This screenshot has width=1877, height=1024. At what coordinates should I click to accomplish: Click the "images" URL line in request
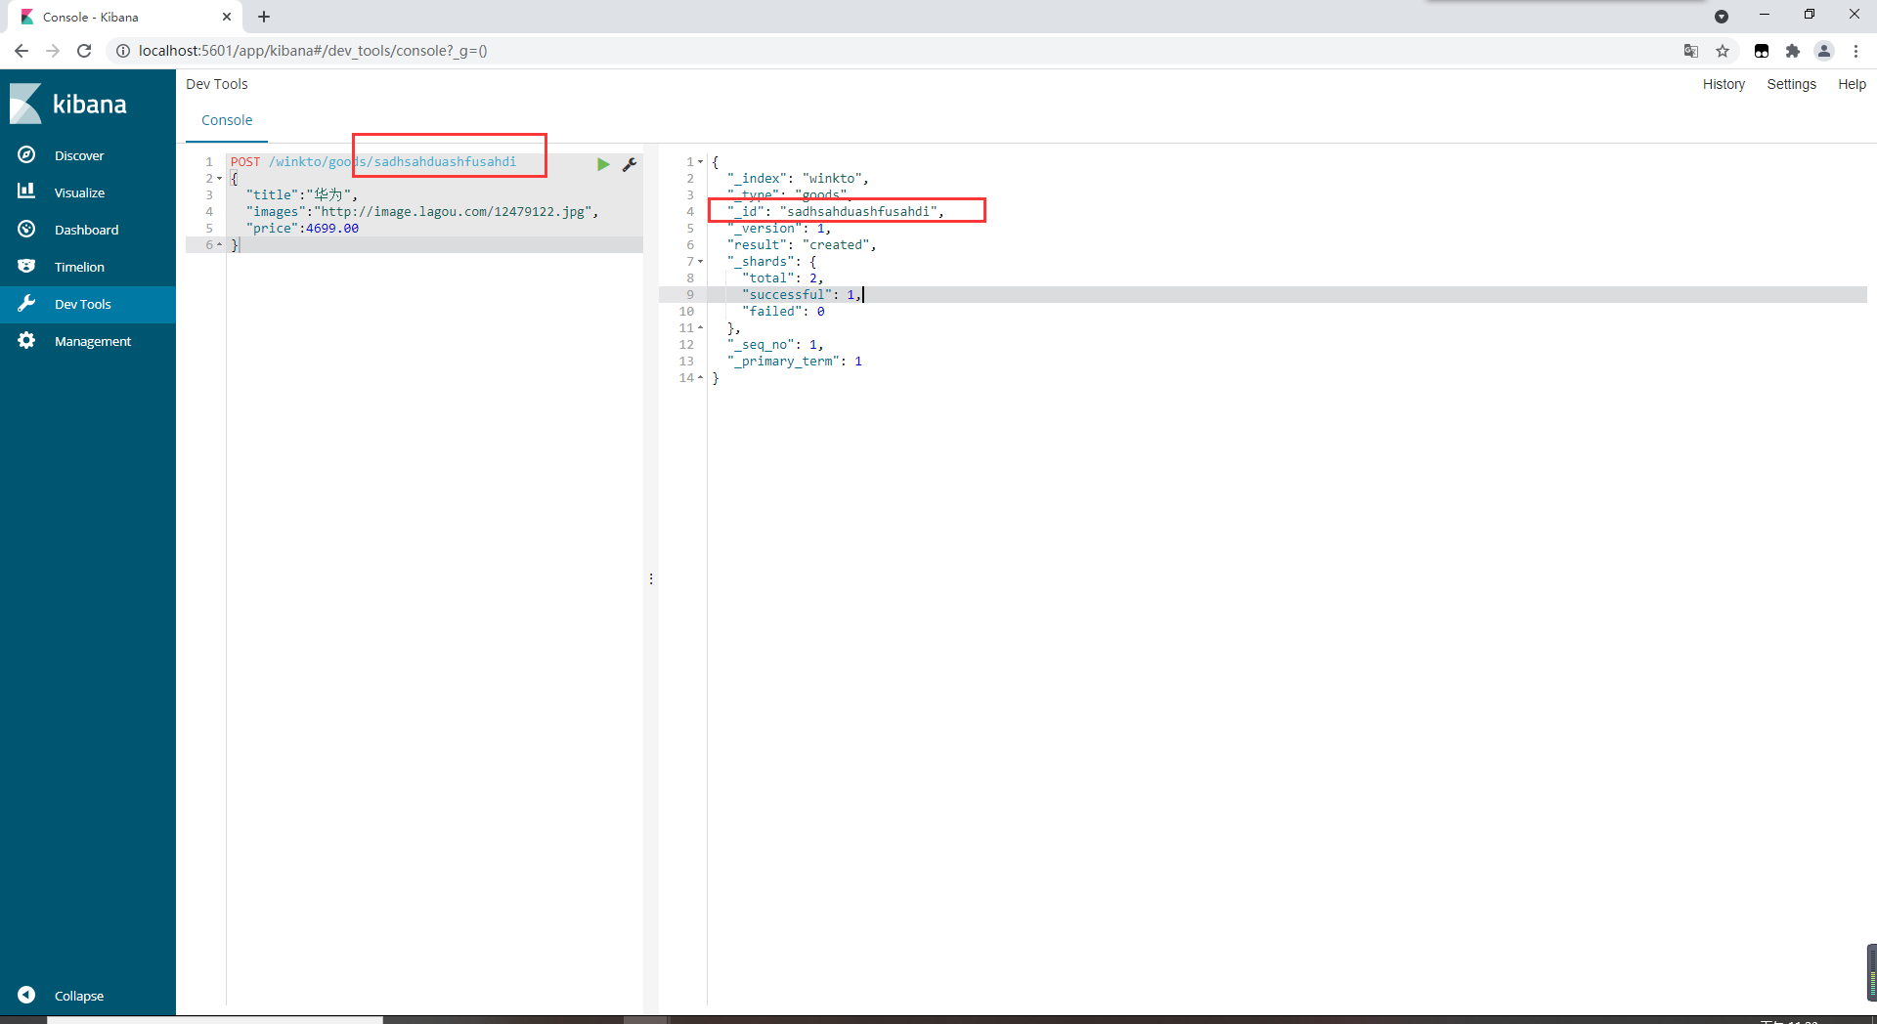click(421, 212)
